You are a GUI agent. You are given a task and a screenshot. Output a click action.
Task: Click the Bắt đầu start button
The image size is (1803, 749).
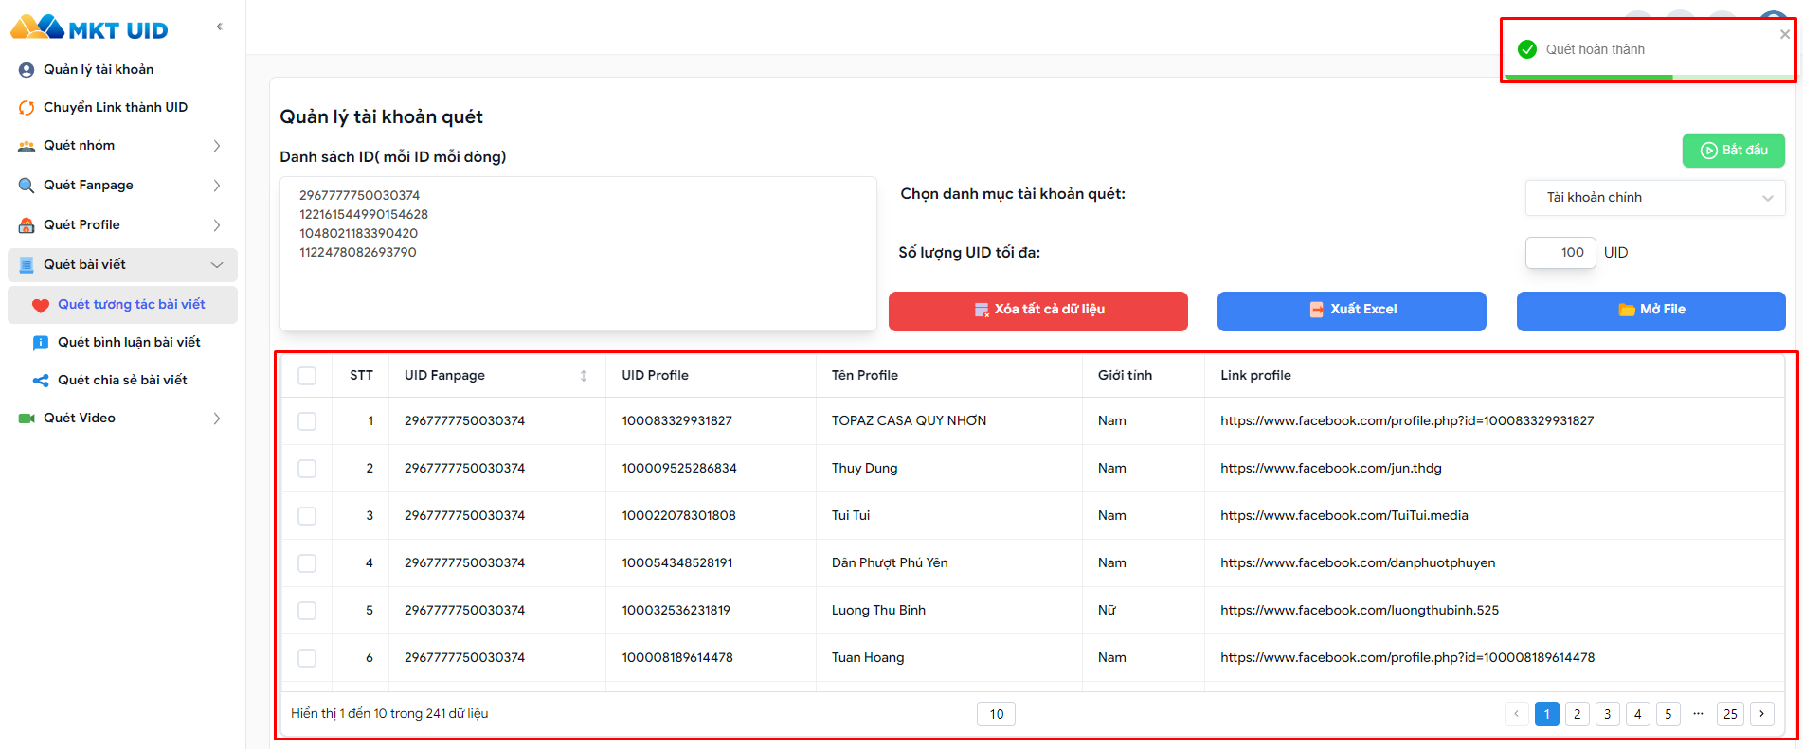coord(1733,151)
